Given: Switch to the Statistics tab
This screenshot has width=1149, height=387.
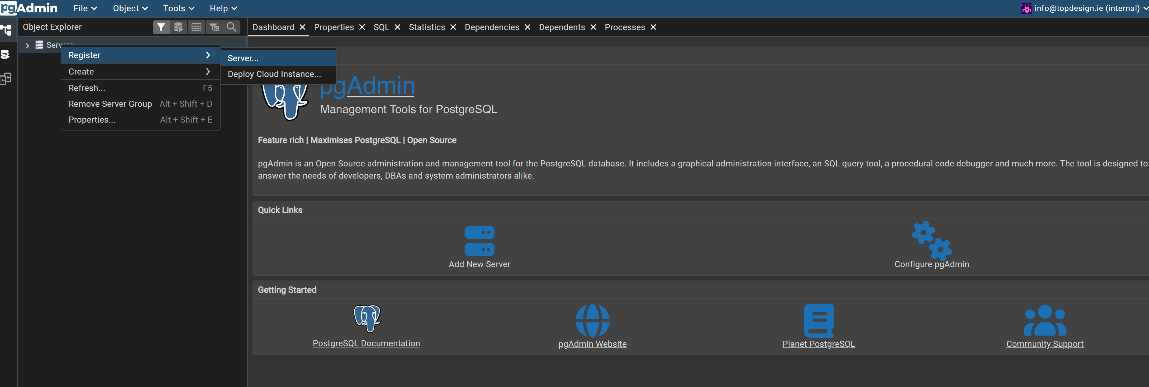Looking at the screenshot, I should pos(426,27).
